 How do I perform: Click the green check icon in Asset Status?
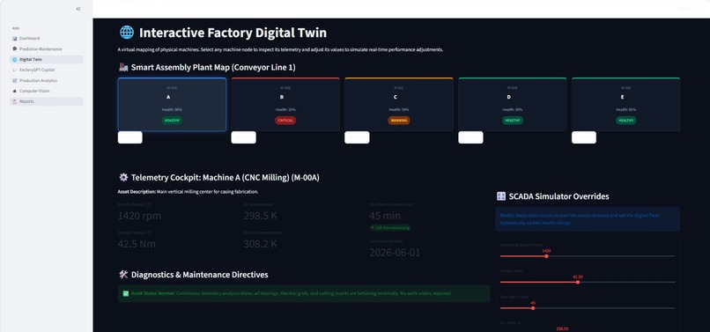(x=126, y=293)
